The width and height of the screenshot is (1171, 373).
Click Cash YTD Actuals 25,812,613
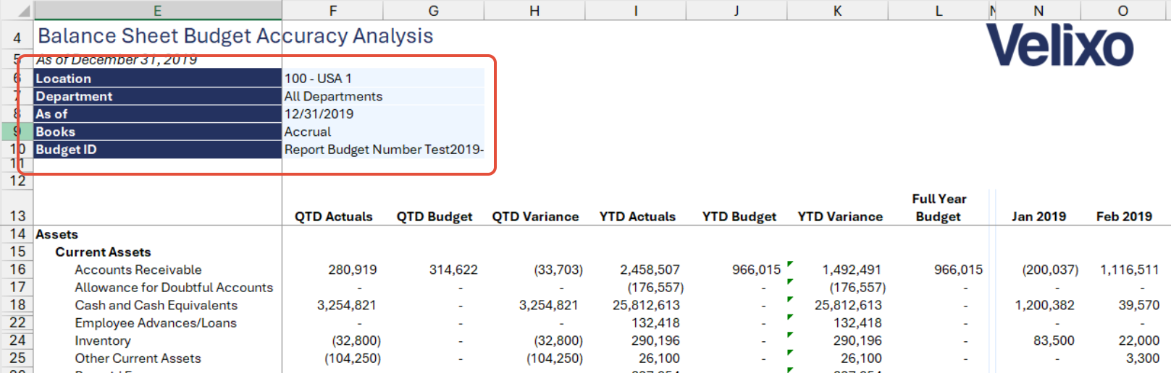(x=646, y=305)
